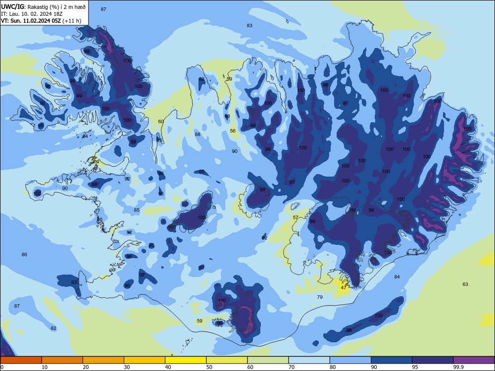Screen dimensions: 495x371
Task: Click the '84' humidity value off the southeast coast
Action: pos(397,277)
